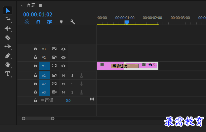Solo track A2
Image resolution: width=206 pixels, height=132 pixels.
pos(72,84)
